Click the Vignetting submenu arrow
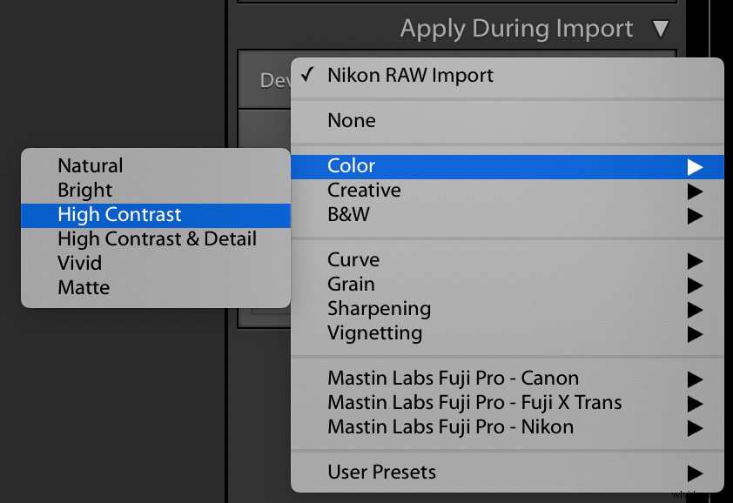 click(693, 332)
